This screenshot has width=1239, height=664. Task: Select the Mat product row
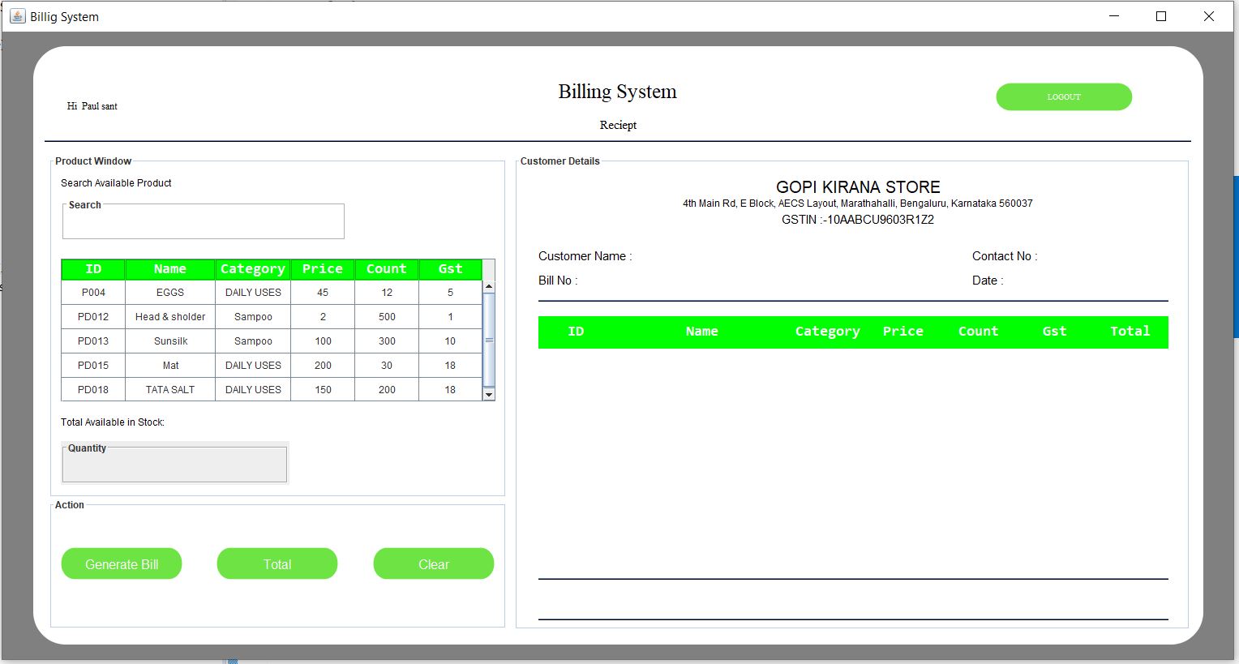(x=170, y=366)
